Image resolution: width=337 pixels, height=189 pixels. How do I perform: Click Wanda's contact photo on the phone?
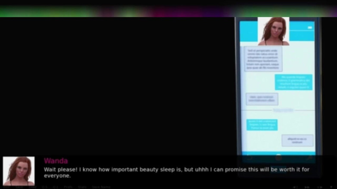[x=273, y=31]
